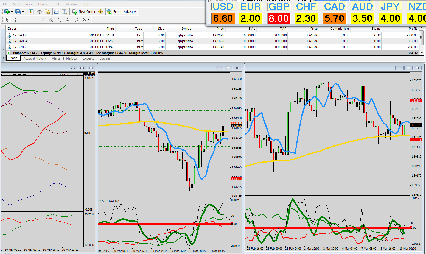Select the Text tool marked A
Image resolution: width=426 pixels, height=254 pixels.
click(x=68, y=20)
